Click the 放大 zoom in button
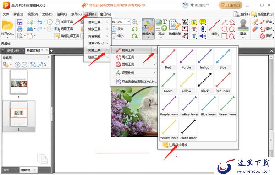 coord(117,29)
